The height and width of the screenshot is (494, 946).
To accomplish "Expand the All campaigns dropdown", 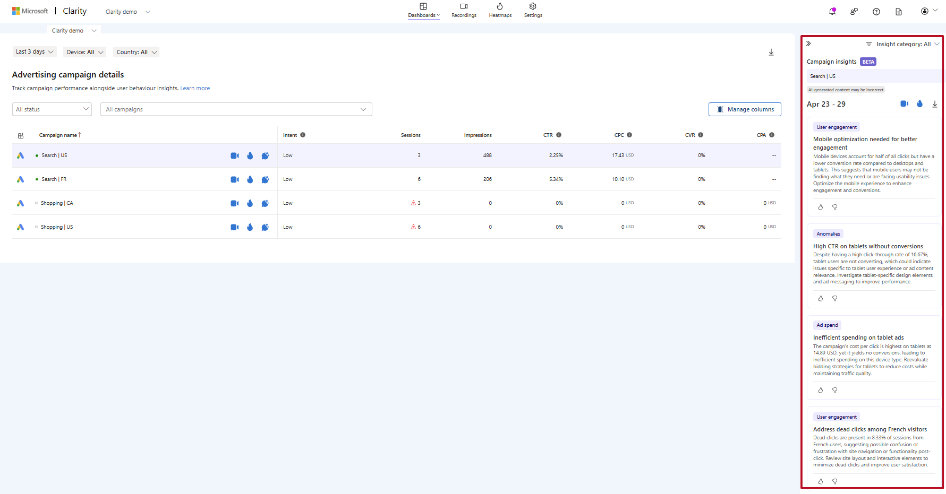I will point(236,109).
